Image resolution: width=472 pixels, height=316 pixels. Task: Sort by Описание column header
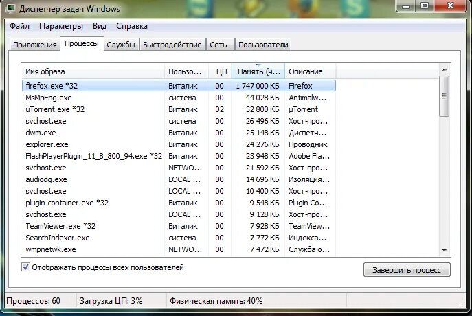coord(311,71)
